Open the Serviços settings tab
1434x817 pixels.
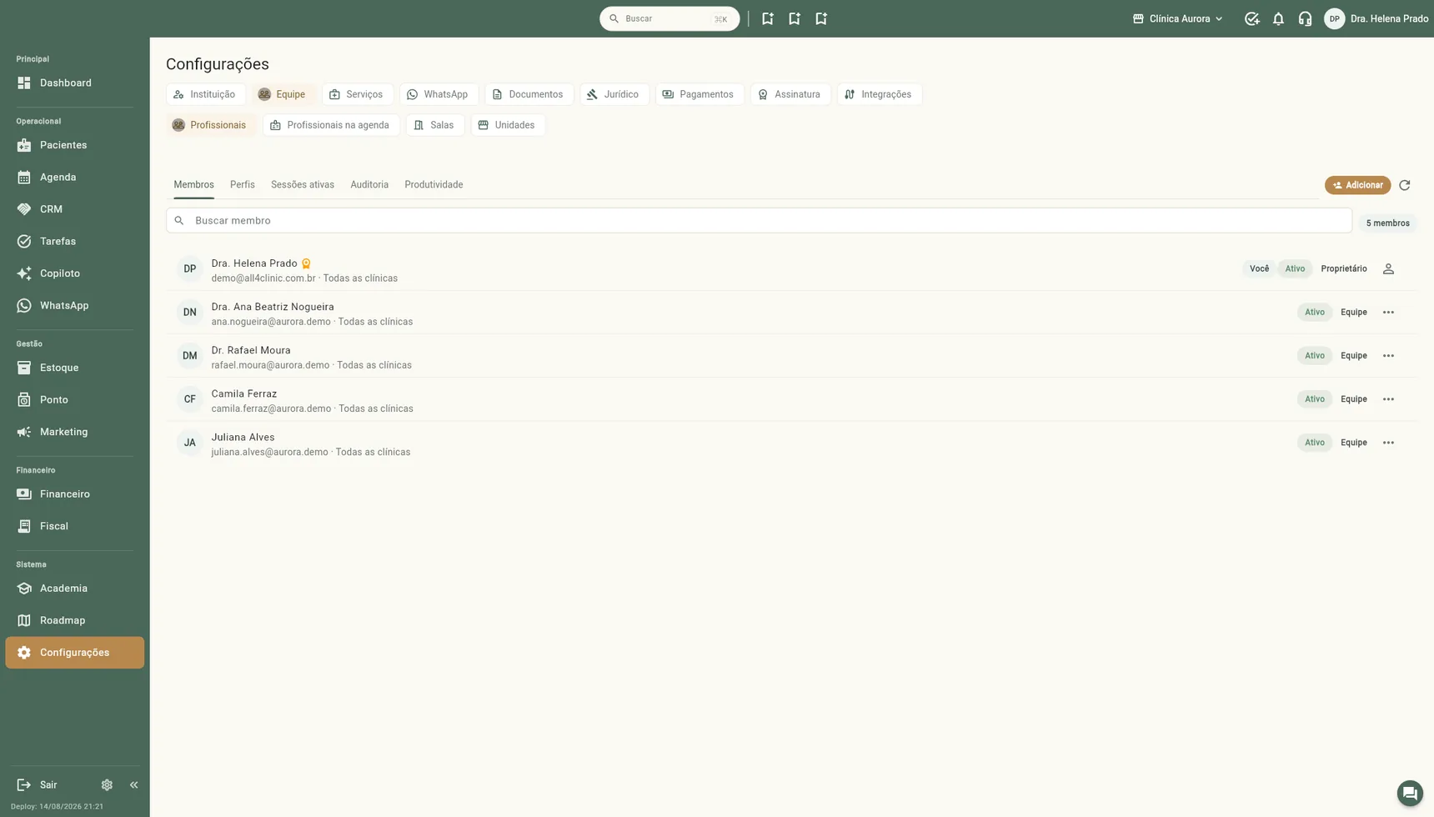coord(357,94)
